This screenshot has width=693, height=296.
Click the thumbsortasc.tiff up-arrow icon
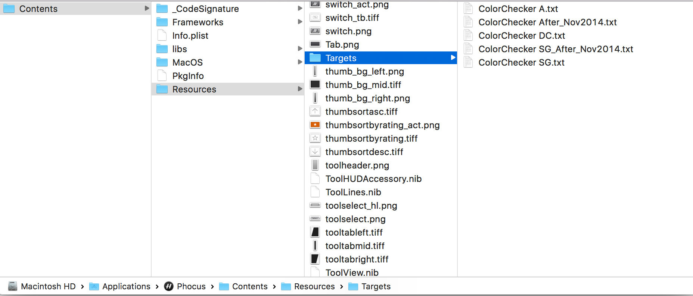click(315, 111)
